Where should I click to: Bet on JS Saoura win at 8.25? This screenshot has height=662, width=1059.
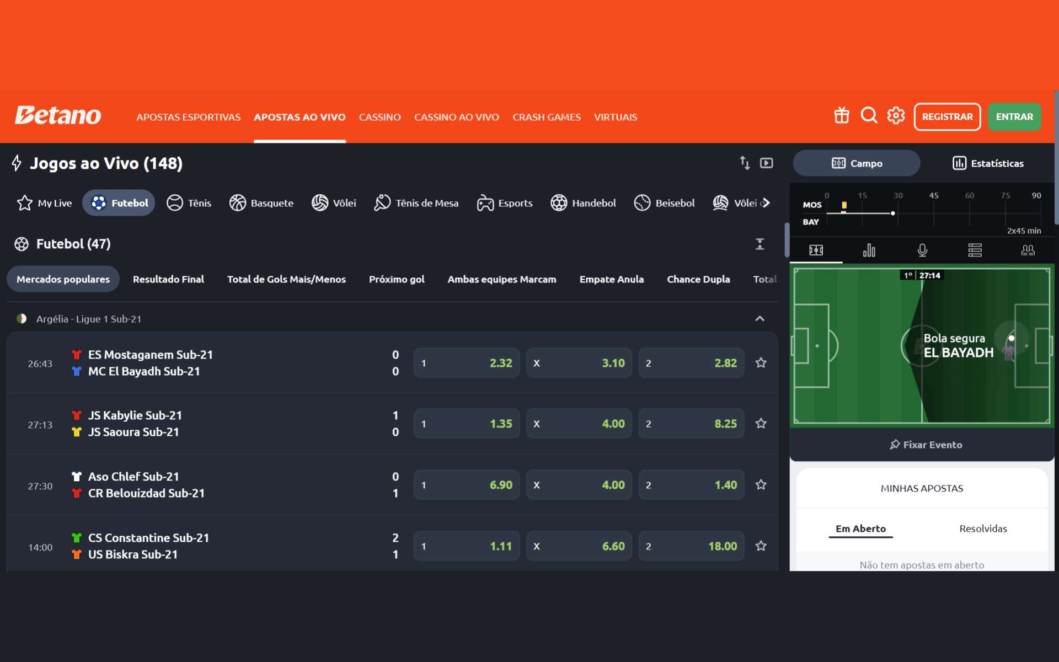click(691, 424)
